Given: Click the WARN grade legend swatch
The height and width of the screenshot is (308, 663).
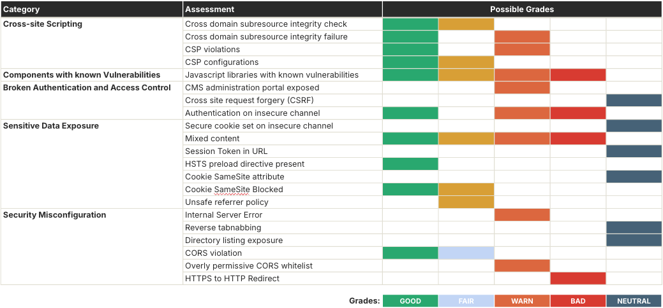Looking at the screenshot, I should click(x=522, y=301).
